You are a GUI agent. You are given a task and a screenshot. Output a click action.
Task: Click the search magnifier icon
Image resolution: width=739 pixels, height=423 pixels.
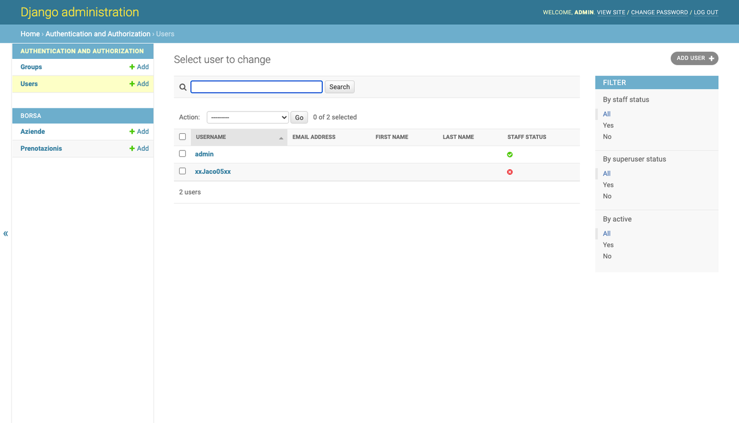tap(182, 87)
